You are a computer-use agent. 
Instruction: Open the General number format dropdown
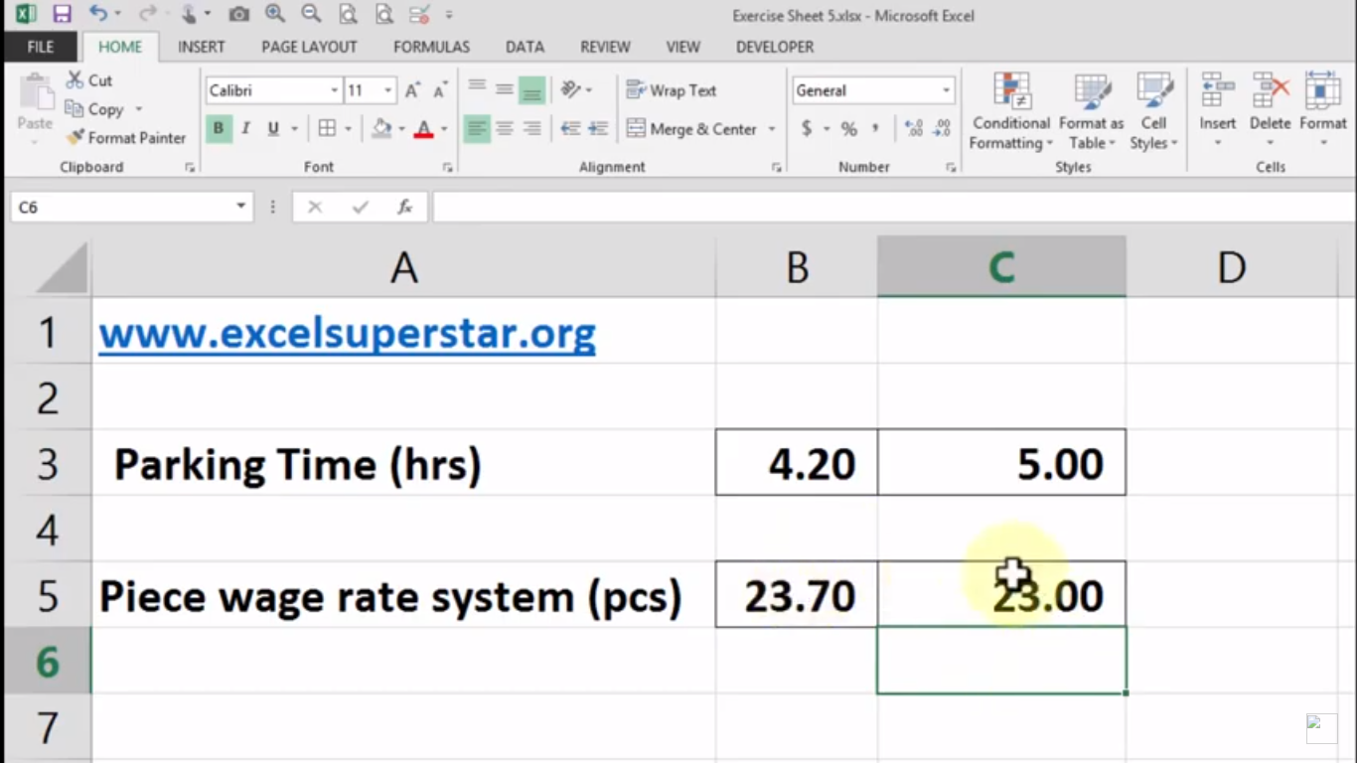click(946, 90)
